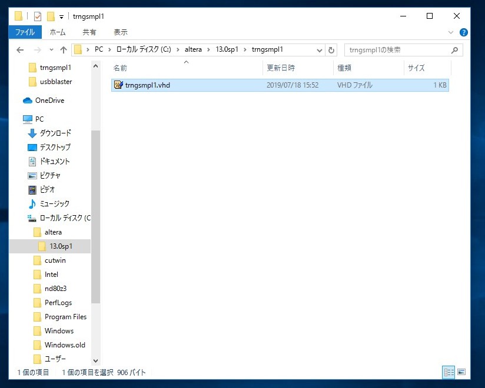This screenshot has height=388, width=485.
Task: Click the folder icon in address bar
Action: 78,50
